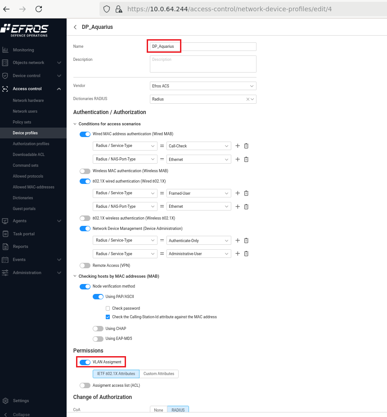Toggle Network Device Management switch
Image resolution: width=387 pixels, height=417 pixels.
click(x=85, y=229)
